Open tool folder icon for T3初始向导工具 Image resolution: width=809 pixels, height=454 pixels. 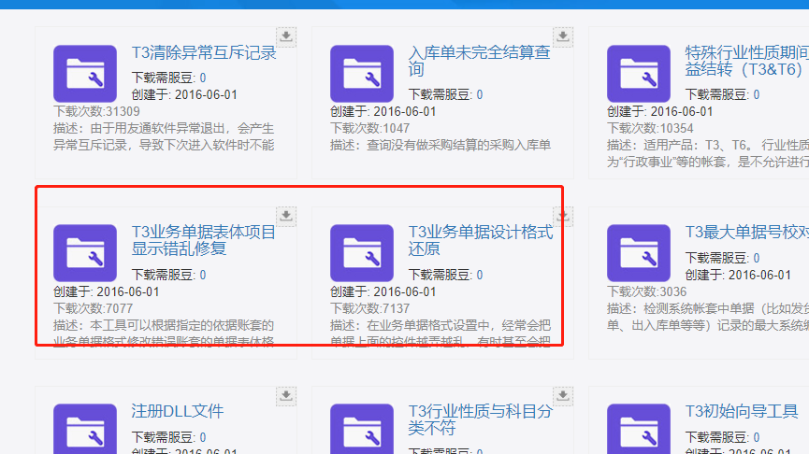pyautogui.click(x=639, y=429)
